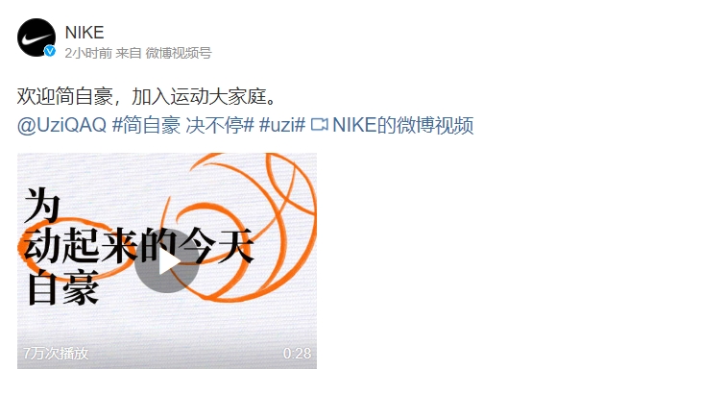
Task: Click the orange-circled "动起" text on cover
Action: tap(61, 245)
